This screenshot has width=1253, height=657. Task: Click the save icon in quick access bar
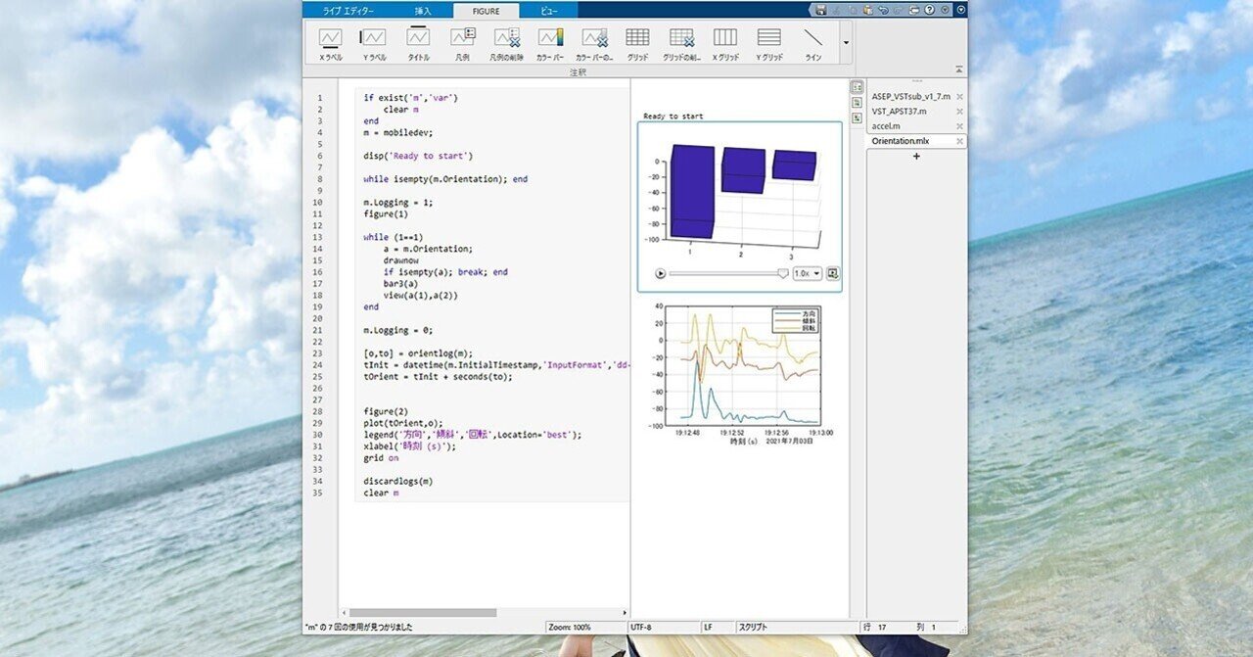coord(820,10)
